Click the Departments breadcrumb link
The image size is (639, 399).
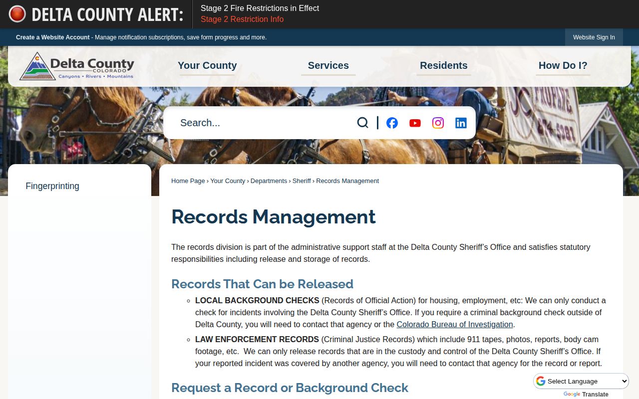click(x=269, y=181)
